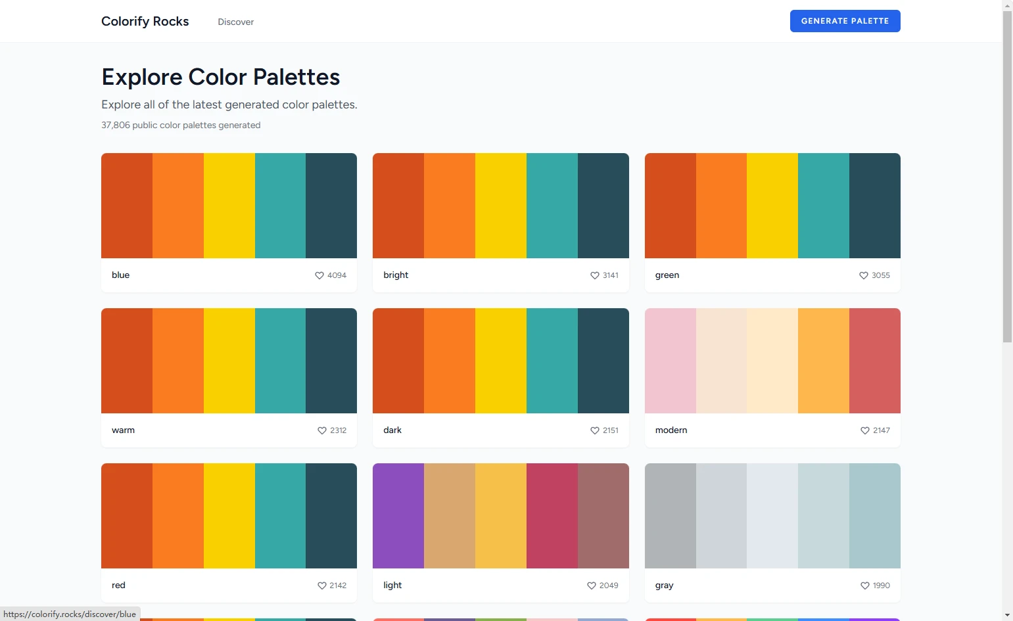The height and width of the screenshot is (621, 1013).
Task: Click the page vertical scrollbar thumb
Action: coord(1007,177)
